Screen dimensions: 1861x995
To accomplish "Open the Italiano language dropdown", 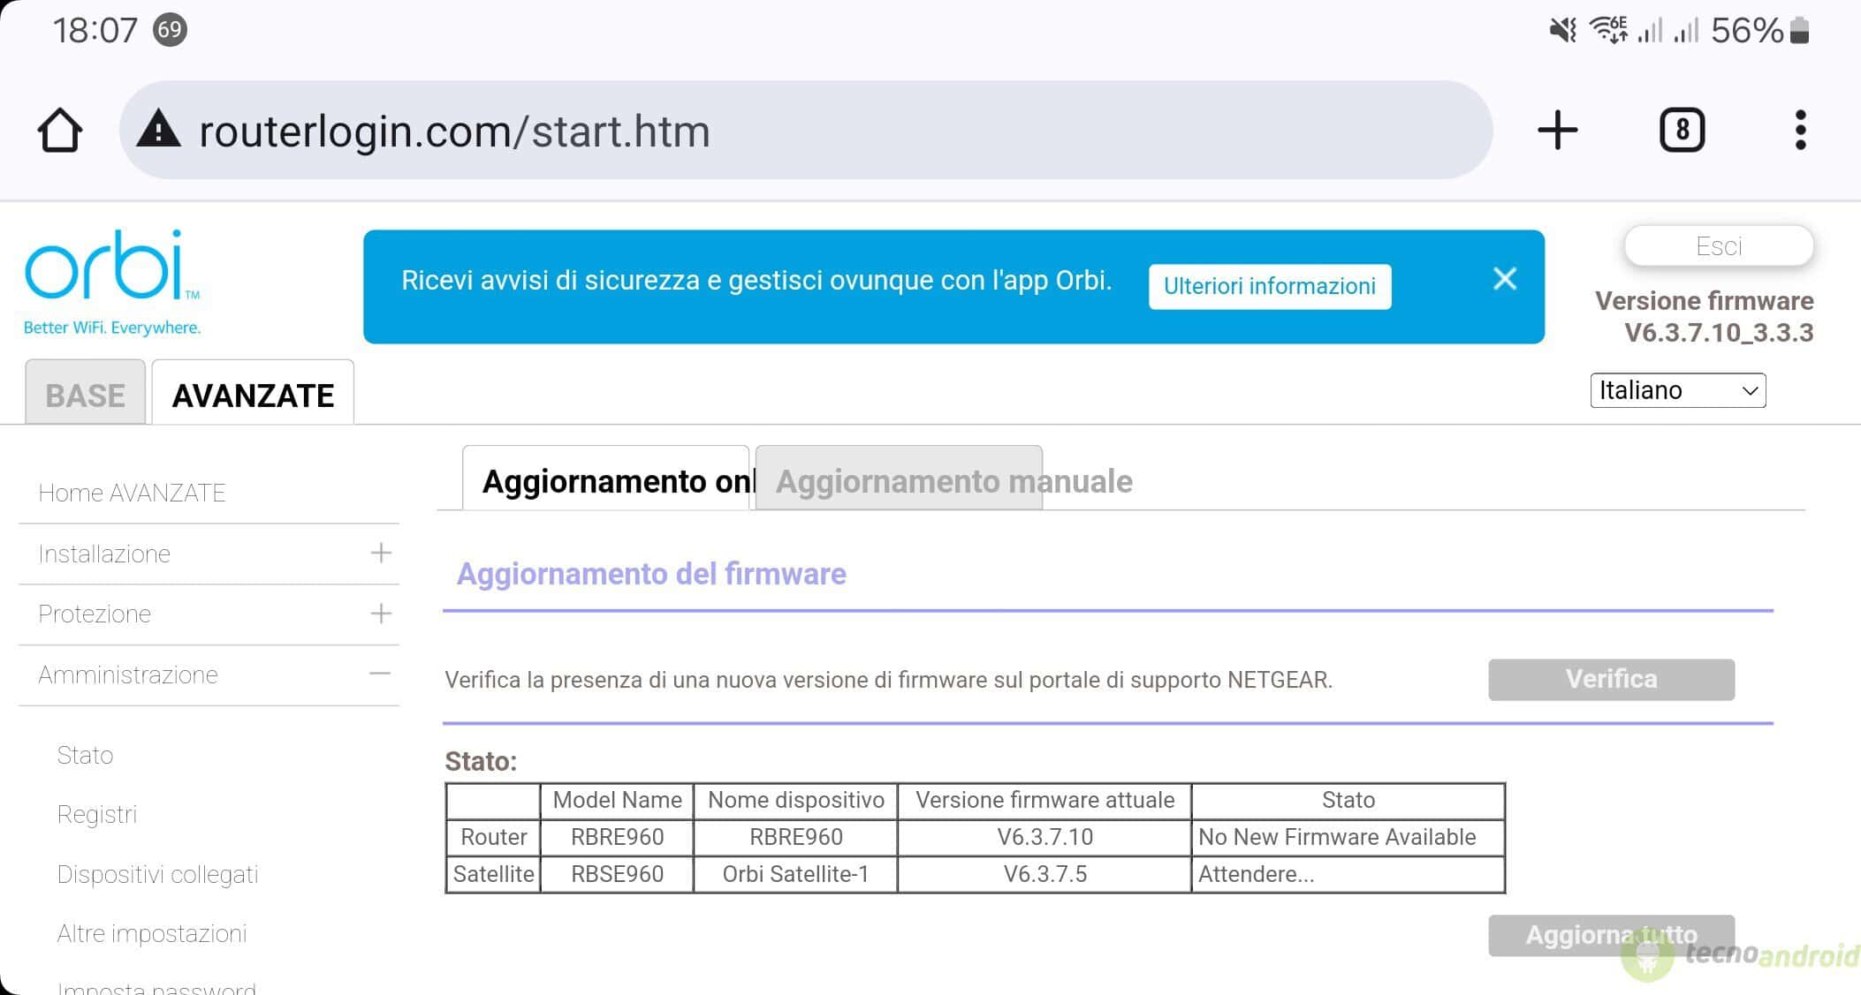I will tap(1678, 390).
